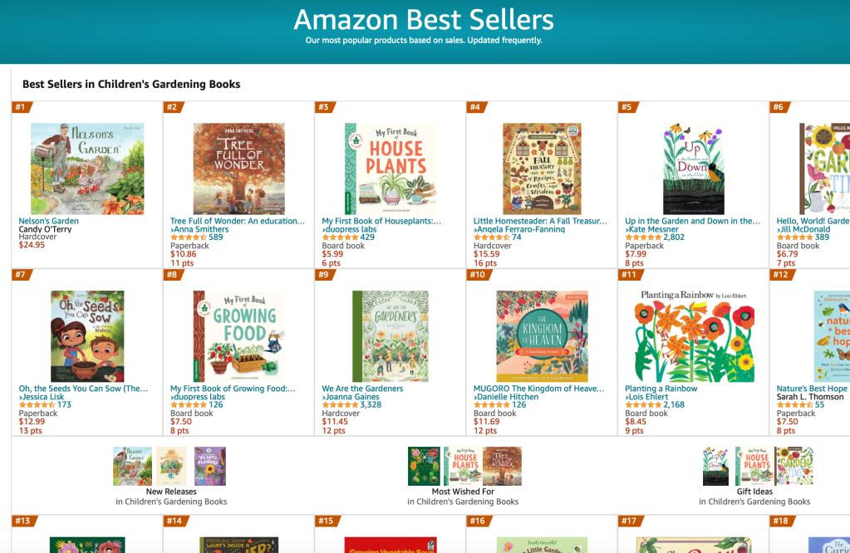Click Little Homesteader: A Fall Treasury title

point(540,221)
